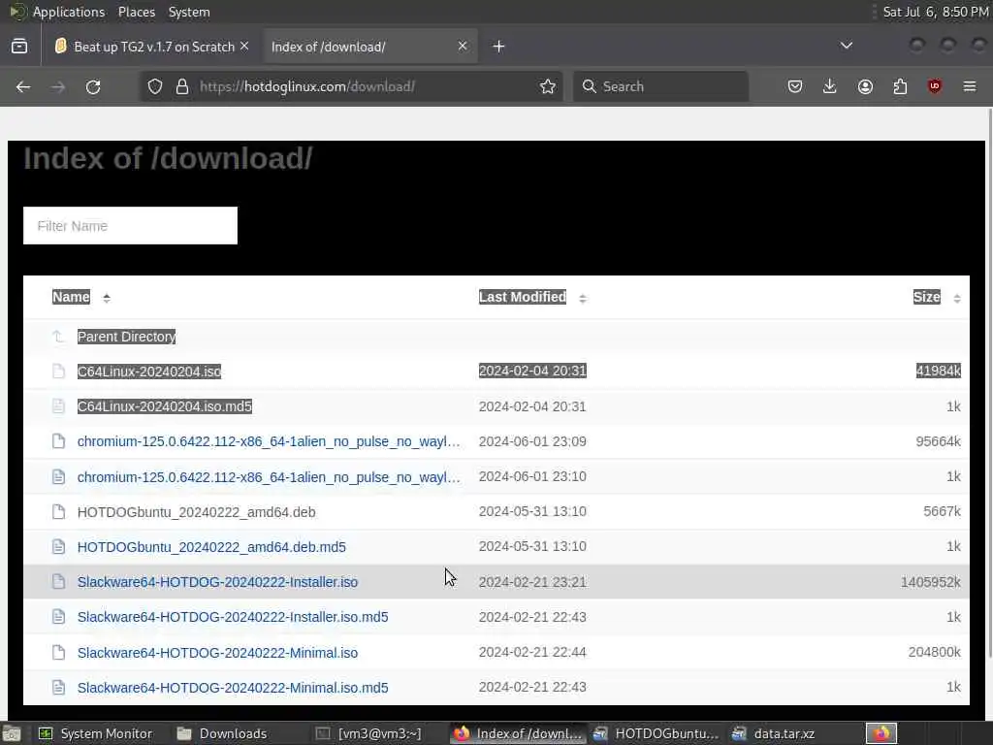This screenshot has height=745, width=993.
Task: Click the 2024-05-31 13:10 date for HOTDOGbuntu deb
Action: [x=532, y=511]
